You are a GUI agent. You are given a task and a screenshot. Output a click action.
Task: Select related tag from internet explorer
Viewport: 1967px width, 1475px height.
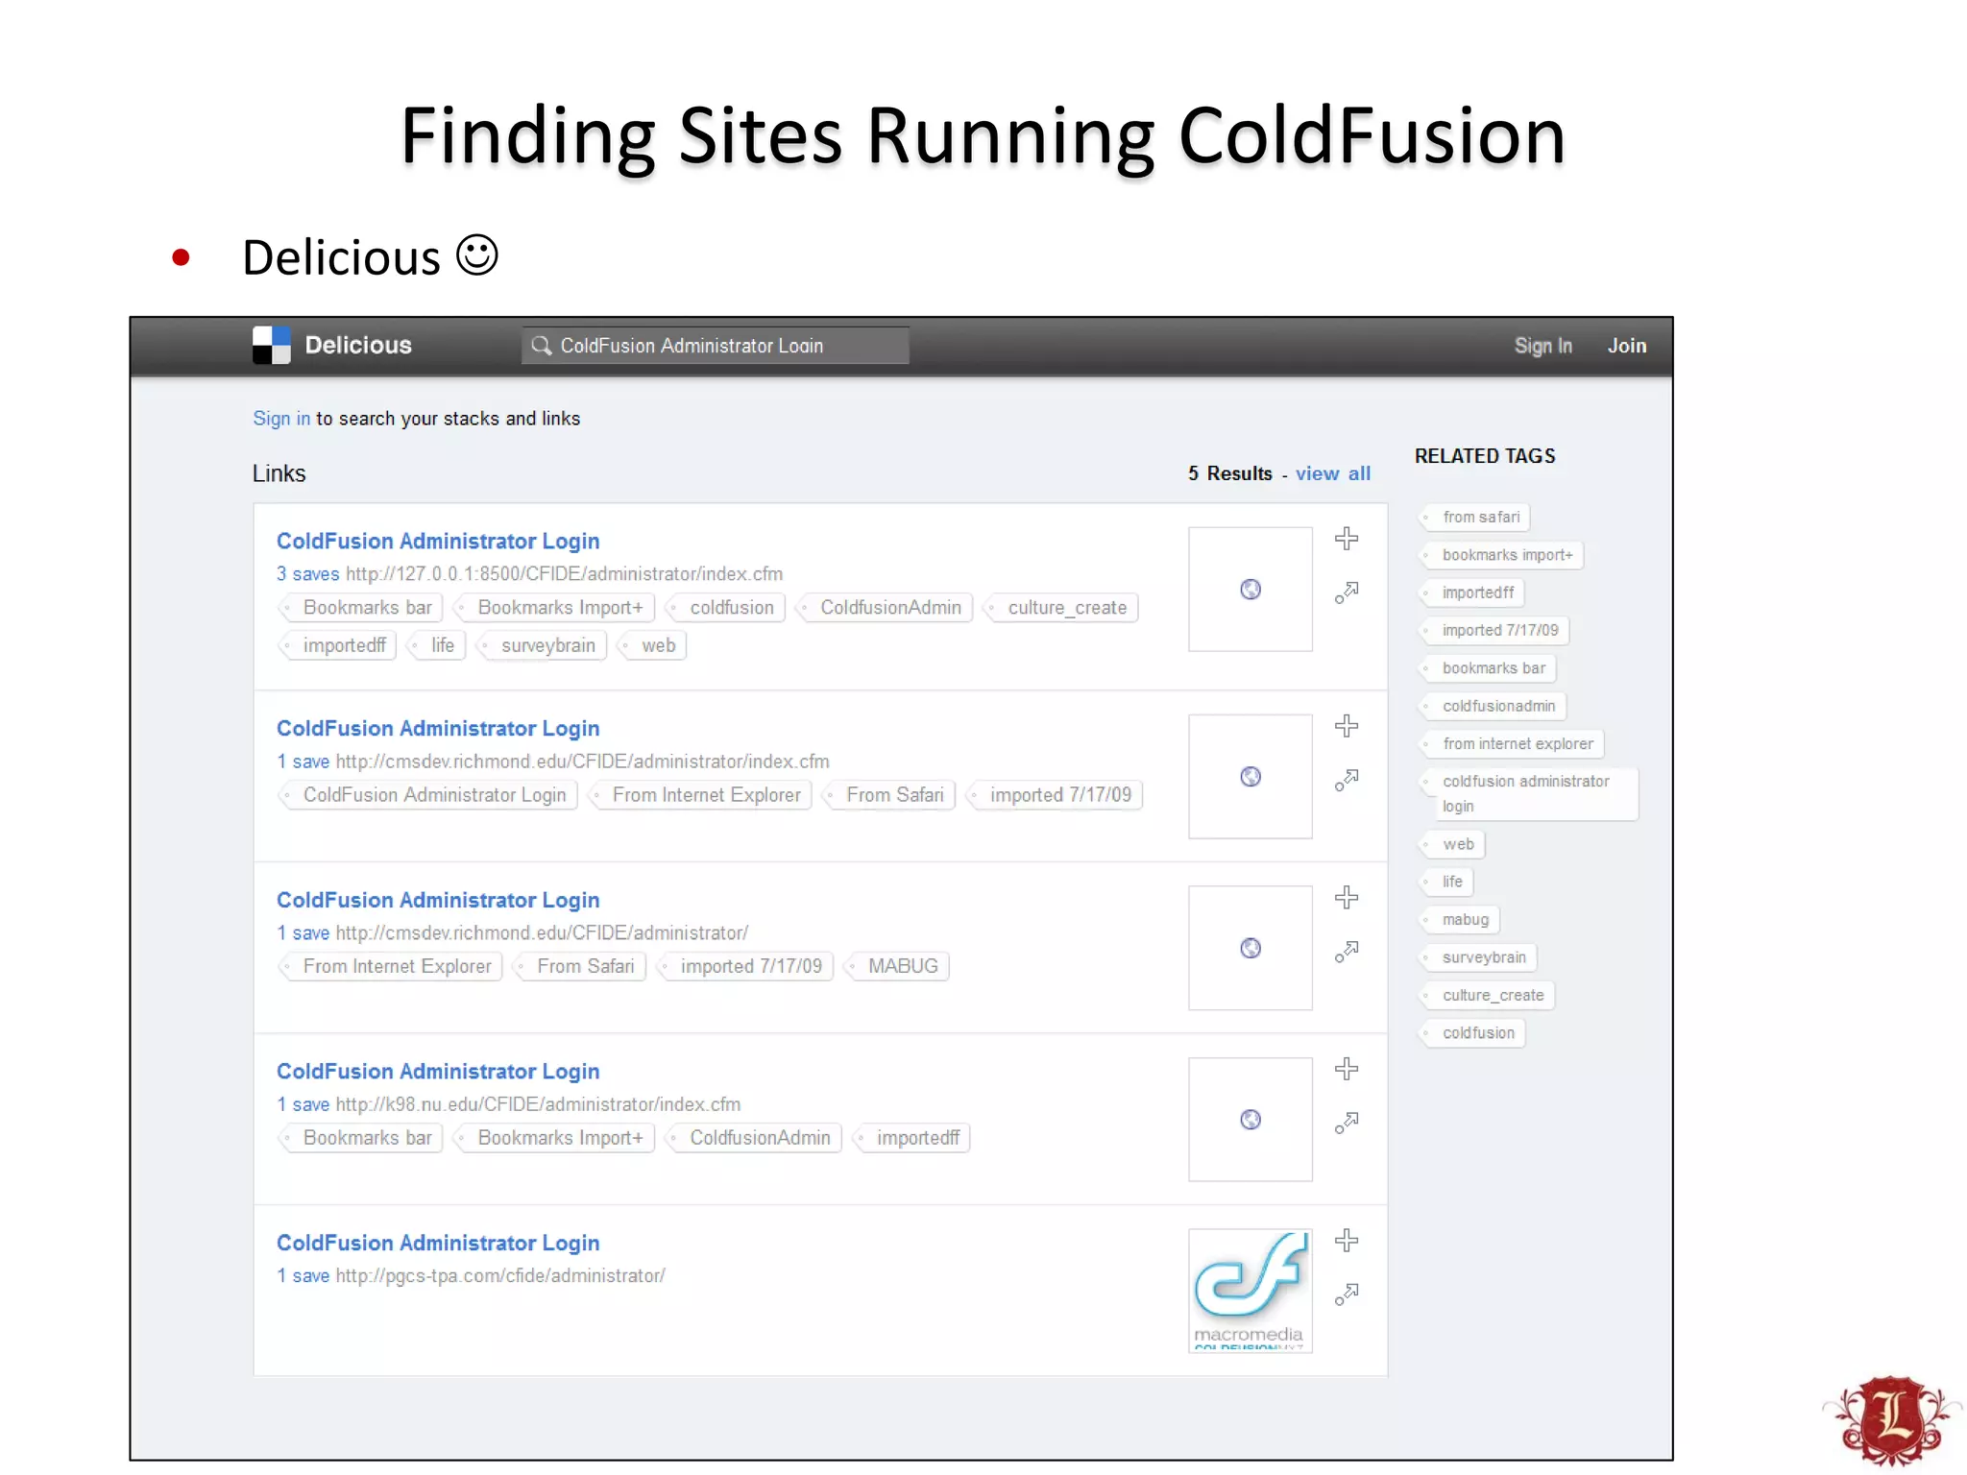click(x=1512, y=744)
